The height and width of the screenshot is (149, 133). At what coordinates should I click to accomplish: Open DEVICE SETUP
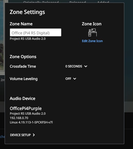tap(22, 135)
